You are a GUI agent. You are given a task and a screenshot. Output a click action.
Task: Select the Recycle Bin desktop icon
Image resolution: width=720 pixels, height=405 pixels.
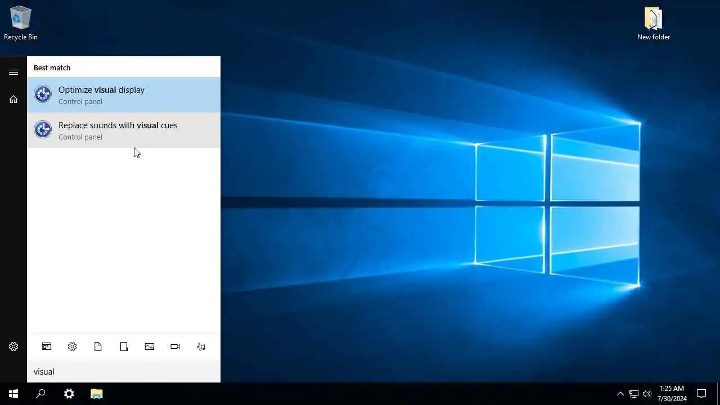(21, 24)
